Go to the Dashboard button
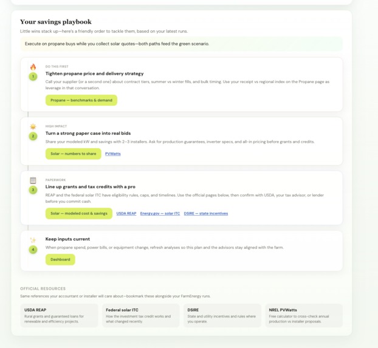Screen dimensions: 378x348 coord(60,259)
